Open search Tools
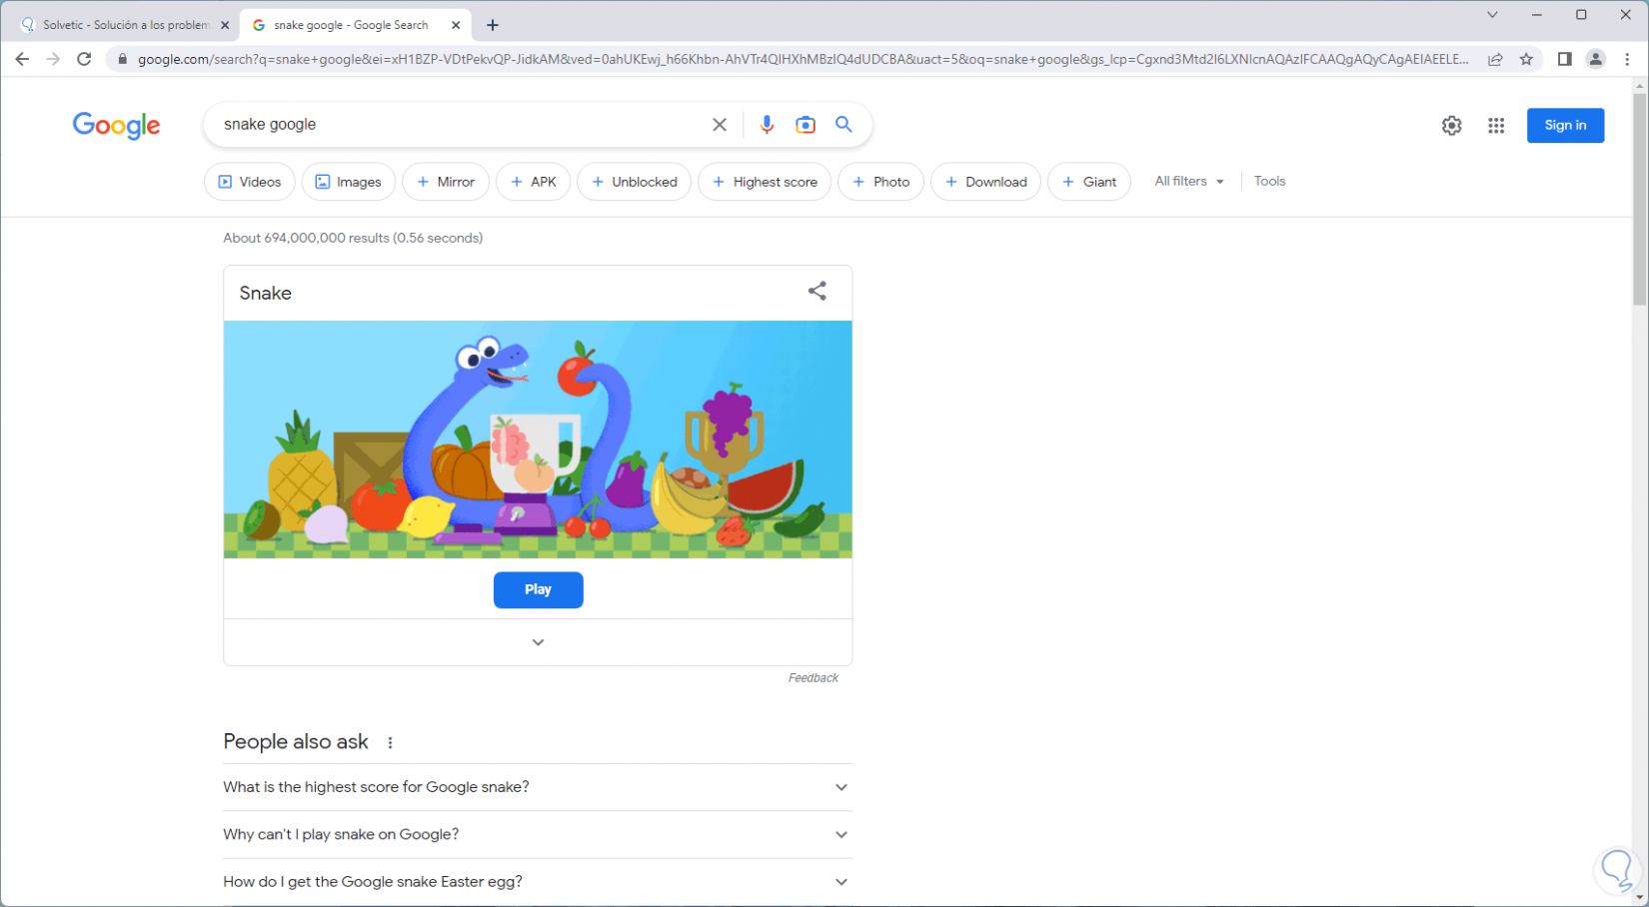This screenshot has height=907, width=1649. point(1270,181)
